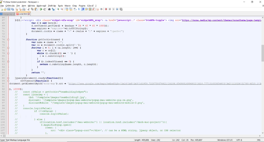Image resolution: width=264 pixels, height=142 pixels.
Task: Collapse the for loop fold at line 77
Action: pyautogui.click(x=8, y=48)
